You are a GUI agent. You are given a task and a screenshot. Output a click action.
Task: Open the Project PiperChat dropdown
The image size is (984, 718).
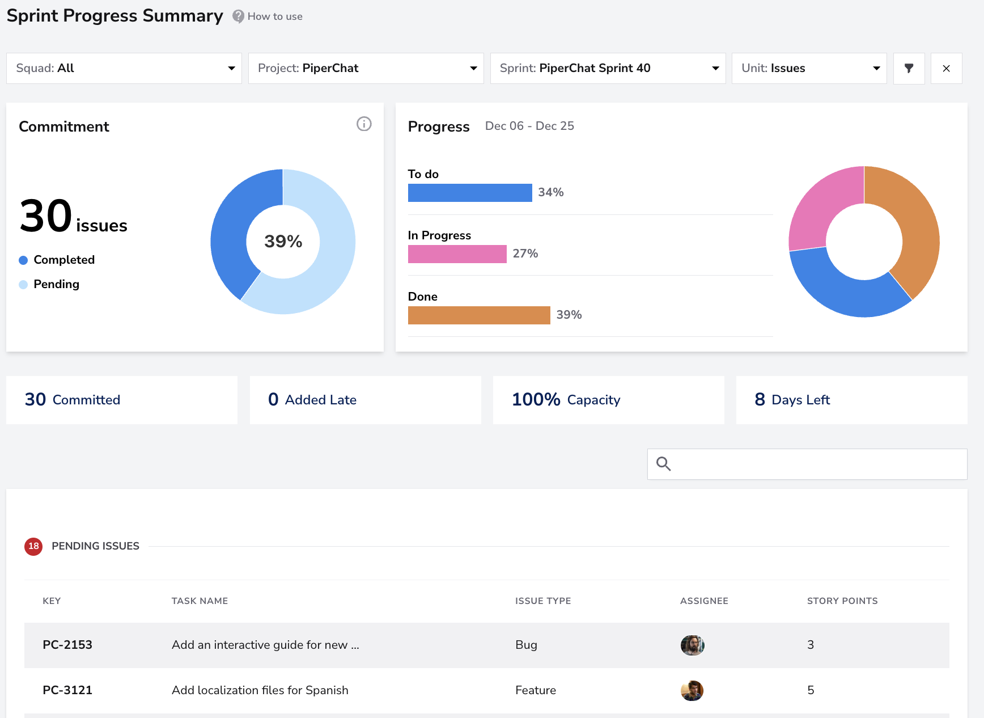click(366, 69)
